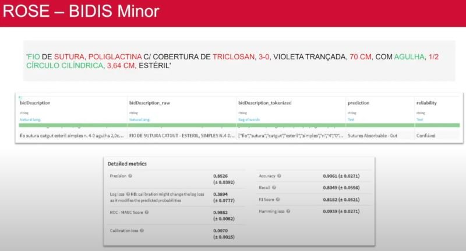
Task: Open 'Natural lang.' meaning under bidDescription
Action: pyautogui.click(x=30, y=120)
